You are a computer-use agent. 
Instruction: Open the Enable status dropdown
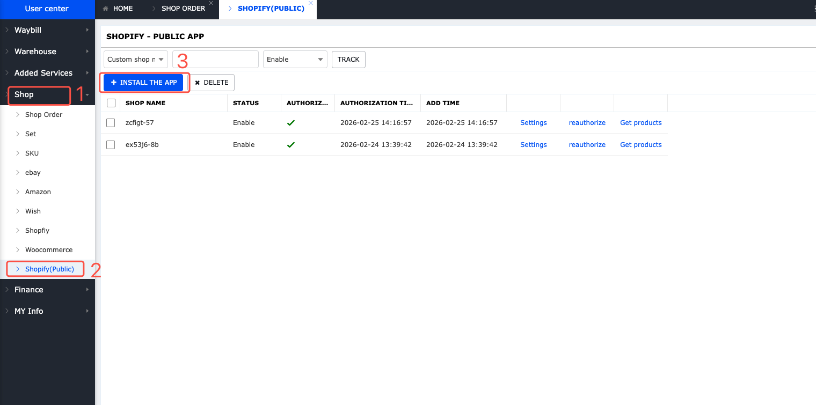[x=295, y=60]
